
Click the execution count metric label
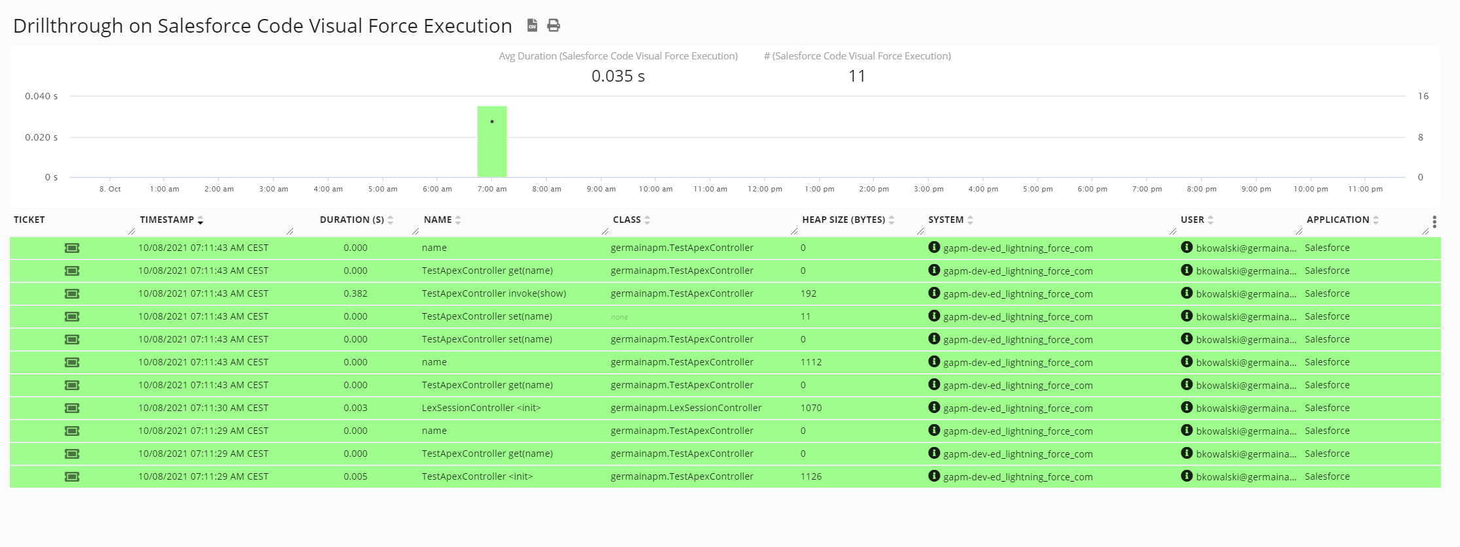click(x=857, y=56)
